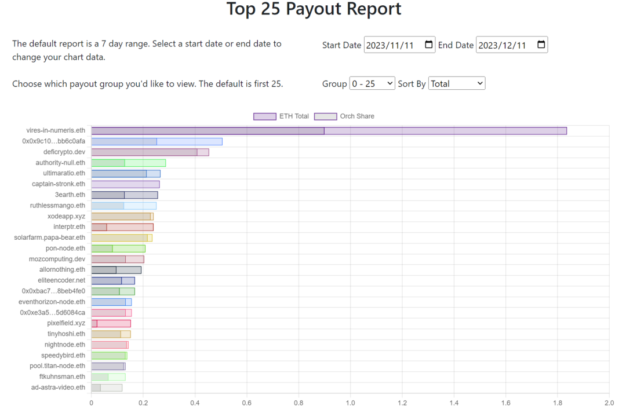Open the Start Date calendar picker icon
Viewport: 626px width, 413px height.
[x=428, y=45]
